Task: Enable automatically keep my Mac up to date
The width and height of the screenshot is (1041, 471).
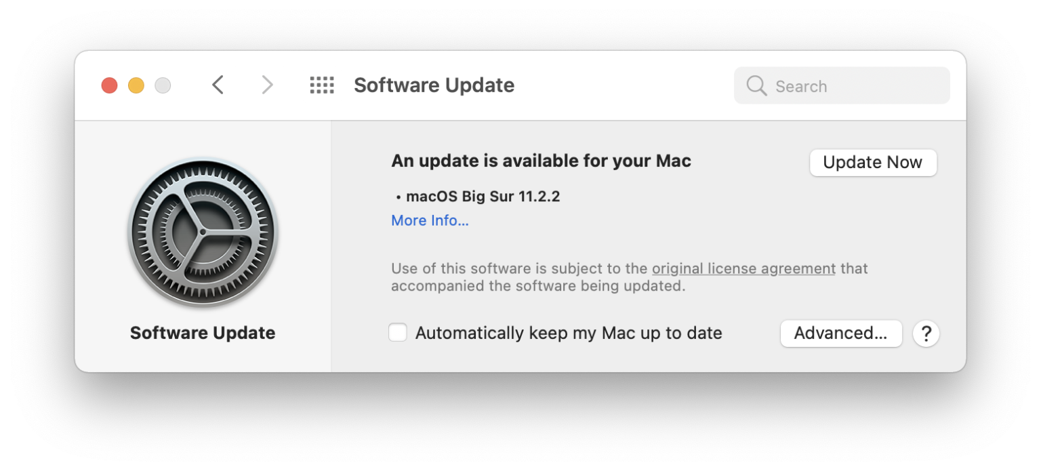Action: click(x=398, y=332)
